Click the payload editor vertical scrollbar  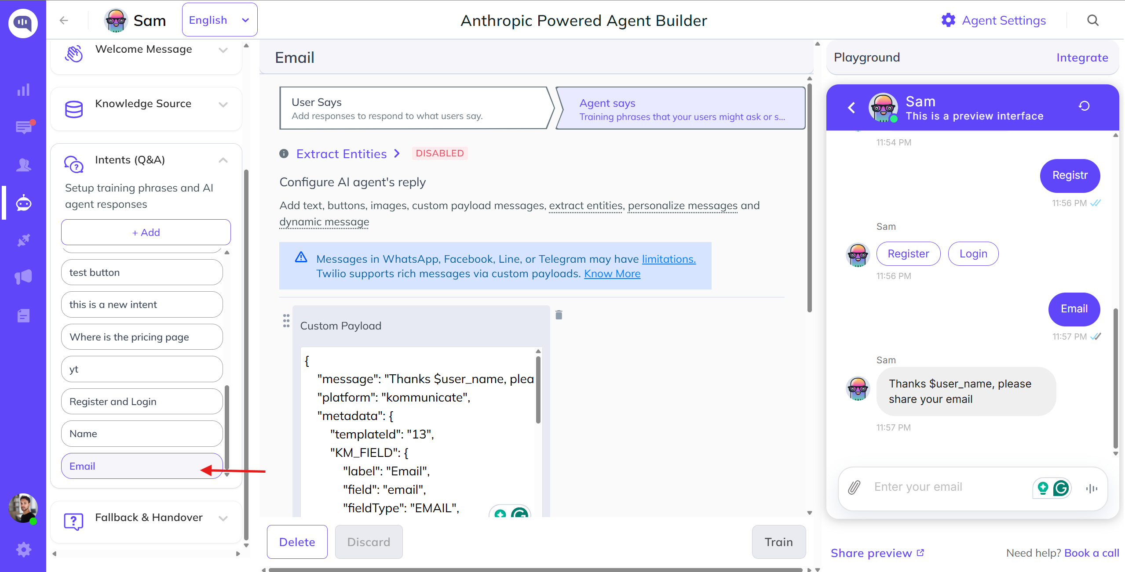coord(538,390)
